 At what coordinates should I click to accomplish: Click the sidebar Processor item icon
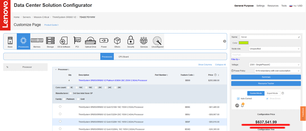tap(7, 67)
